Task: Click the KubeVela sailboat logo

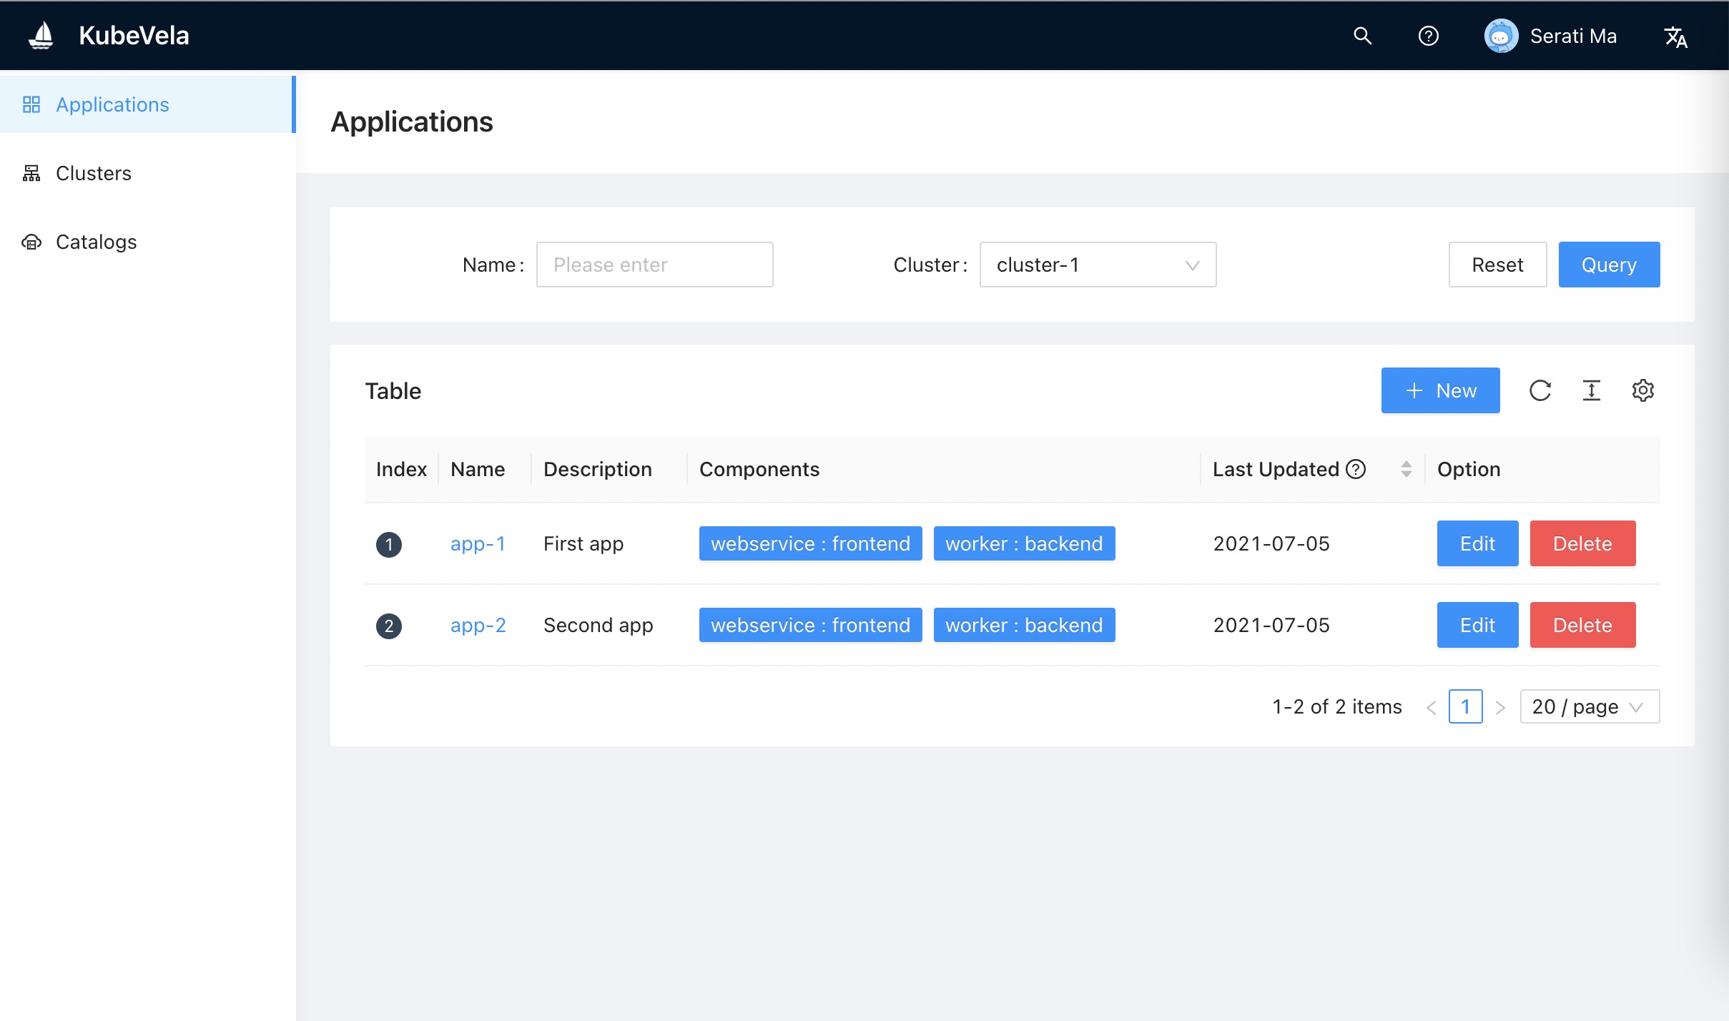Action: point(41,36)
